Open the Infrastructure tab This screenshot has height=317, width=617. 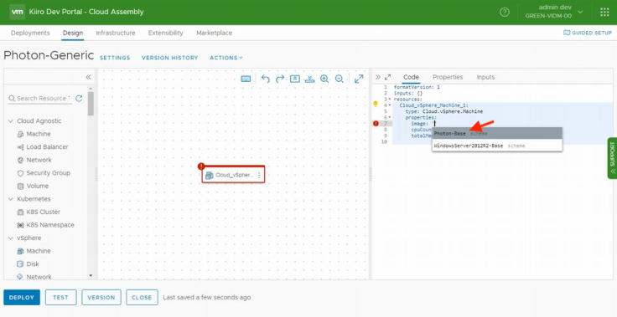[116, 33]
